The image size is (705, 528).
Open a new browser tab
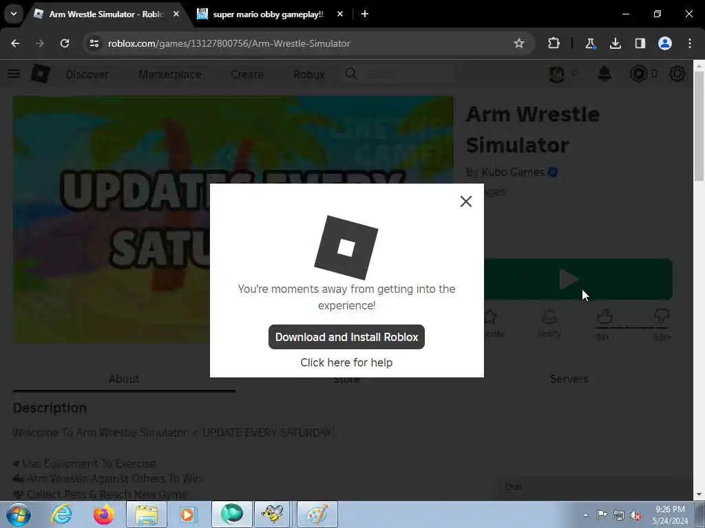[x=365, y=14]
